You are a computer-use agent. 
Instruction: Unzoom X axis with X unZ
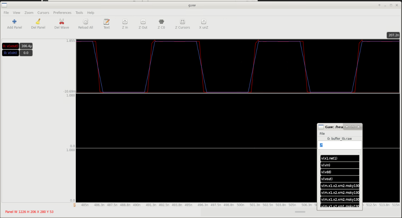tap(204, 22)
